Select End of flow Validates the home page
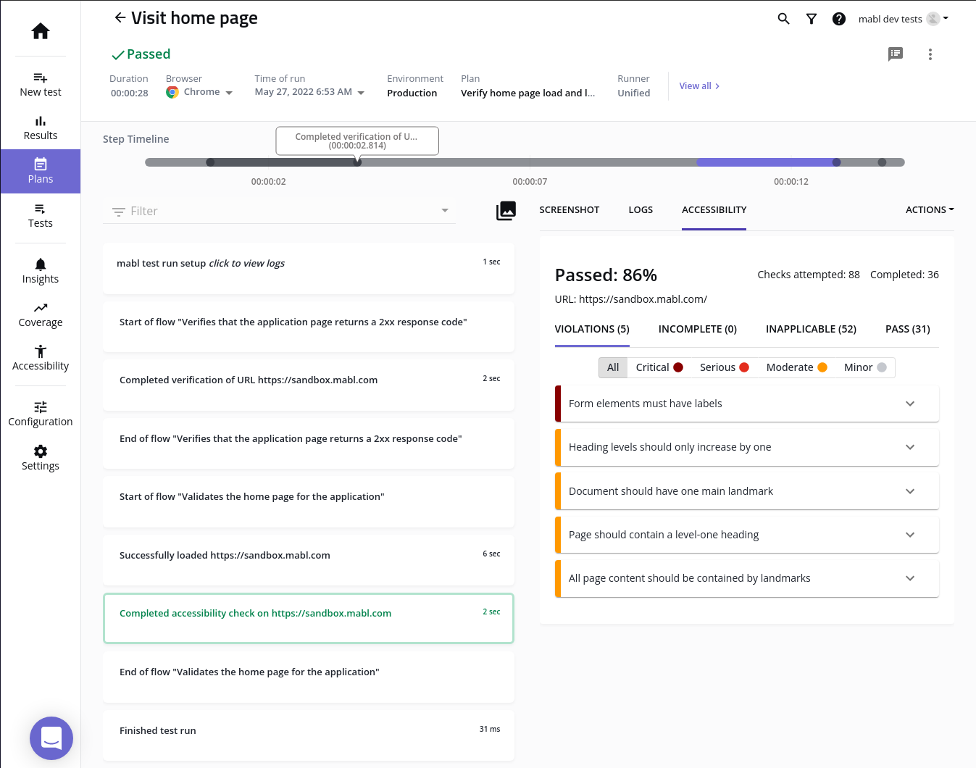Viewport: 976px width, 768px height. click(309, 677)
